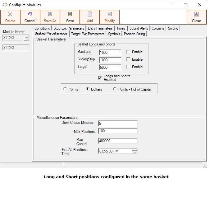This screenshot has width=214, height=206.
Task: Switch to the Stop Exit Parameters tab
Action: click(69, 28)
